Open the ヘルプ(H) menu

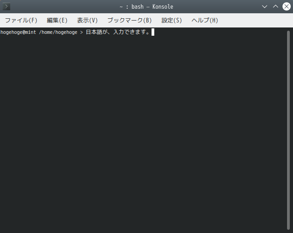[x=205, y=20]
